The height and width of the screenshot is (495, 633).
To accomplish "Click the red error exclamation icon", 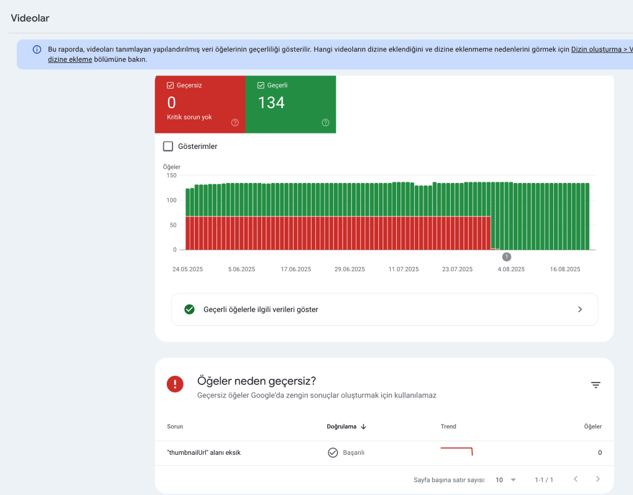I will pyautogui.click(x=175, y=384).
